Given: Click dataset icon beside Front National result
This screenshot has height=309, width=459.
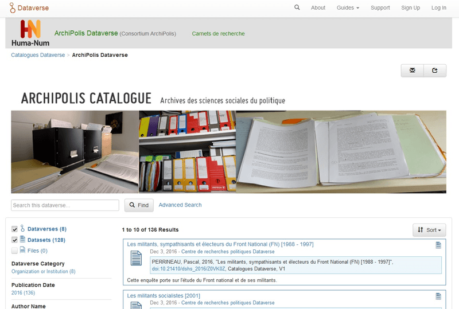Looking at the screenshot, I should (136, 260).
